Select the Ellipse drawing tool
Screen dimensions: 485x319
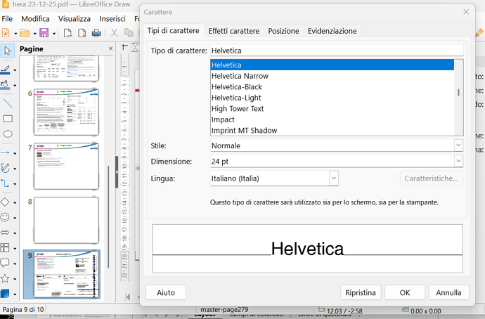[x=8, y=134]
